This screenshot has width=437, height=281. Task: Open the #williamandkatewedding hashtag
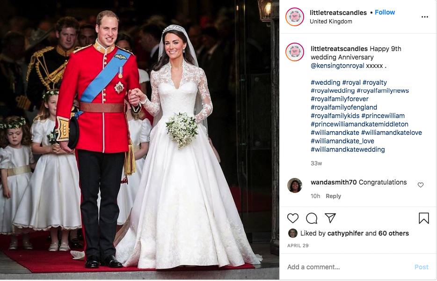pyautogui.click(x=348, y=149)
